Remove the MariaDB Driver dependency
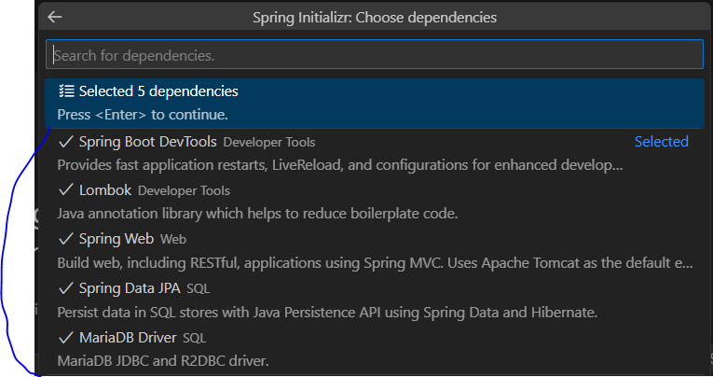The image size is (713, 377). 375,349
